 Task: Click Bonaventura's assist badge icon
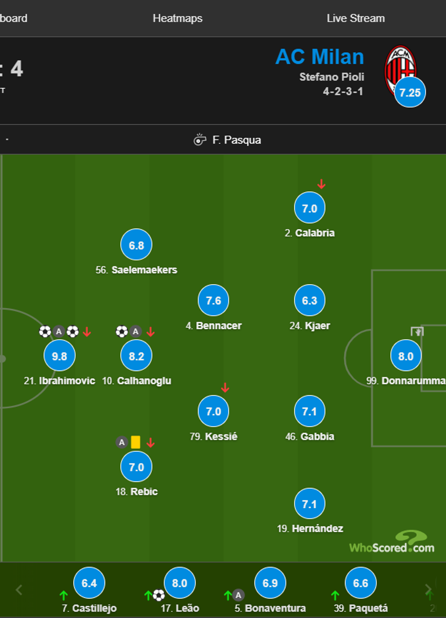[x=238, y=595]
